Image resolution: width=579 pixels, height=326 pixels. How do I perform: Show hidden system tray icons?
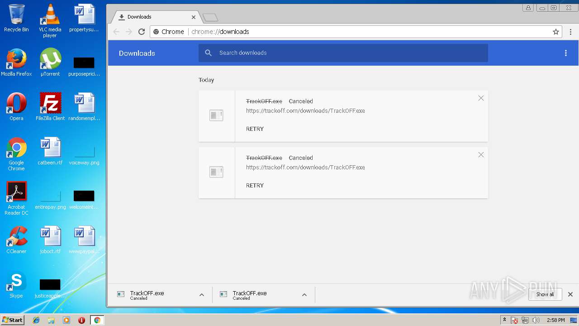[x=505, y=320]
